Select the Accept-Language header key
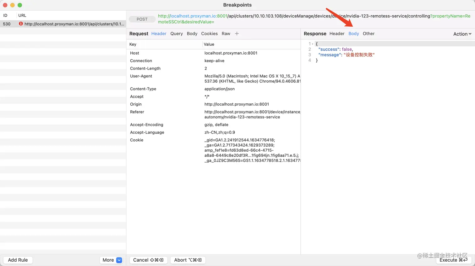The image size is (475, 266). tap(147, 133)
